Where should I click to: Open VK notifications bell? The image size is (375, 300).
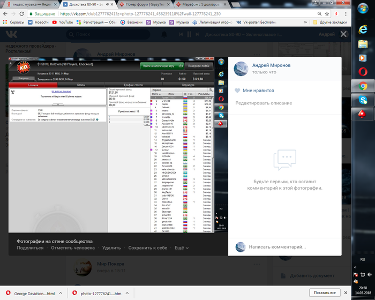164,34
